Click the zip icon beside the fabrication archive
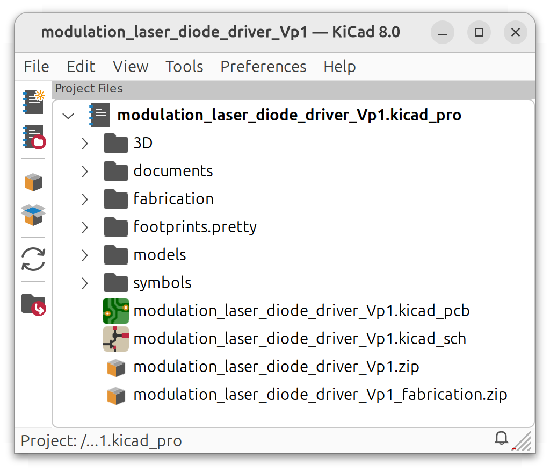 (x=115, y=395)
